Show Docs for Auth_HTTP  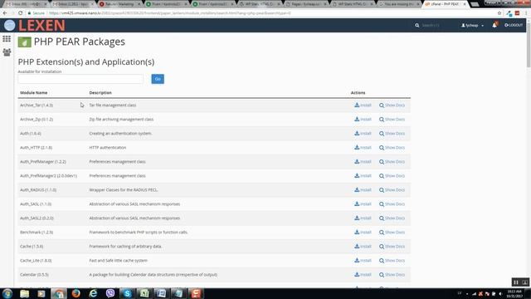click(392, 148)
